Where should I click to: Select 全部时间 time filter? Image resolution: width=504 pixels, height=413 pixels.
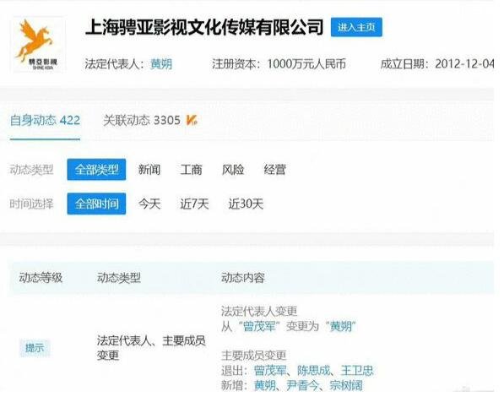click(96, 204)
